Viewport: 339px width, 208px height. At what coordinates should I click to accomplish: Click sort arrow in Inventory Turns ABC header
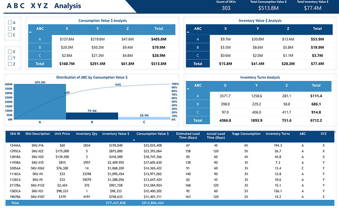click(x=188, y=89)
